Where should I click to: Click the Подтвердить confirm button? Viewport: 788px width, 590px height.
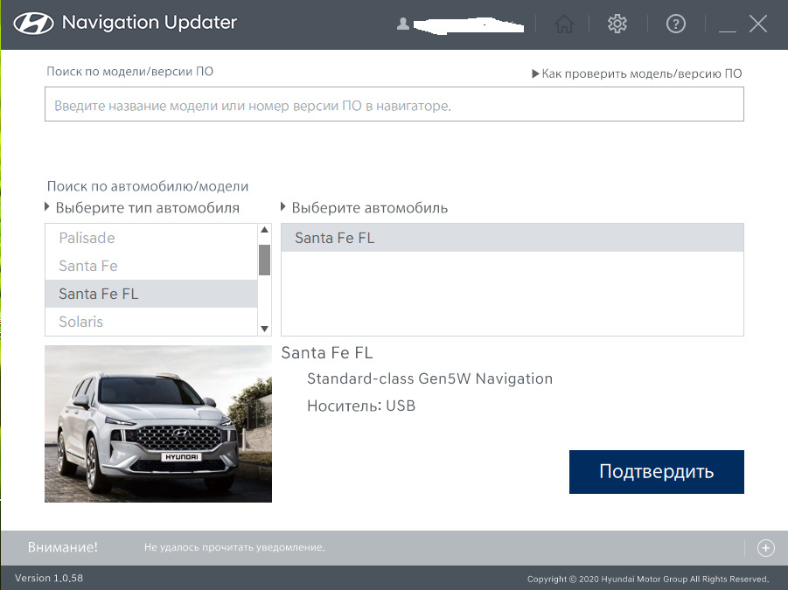(656, 472)
